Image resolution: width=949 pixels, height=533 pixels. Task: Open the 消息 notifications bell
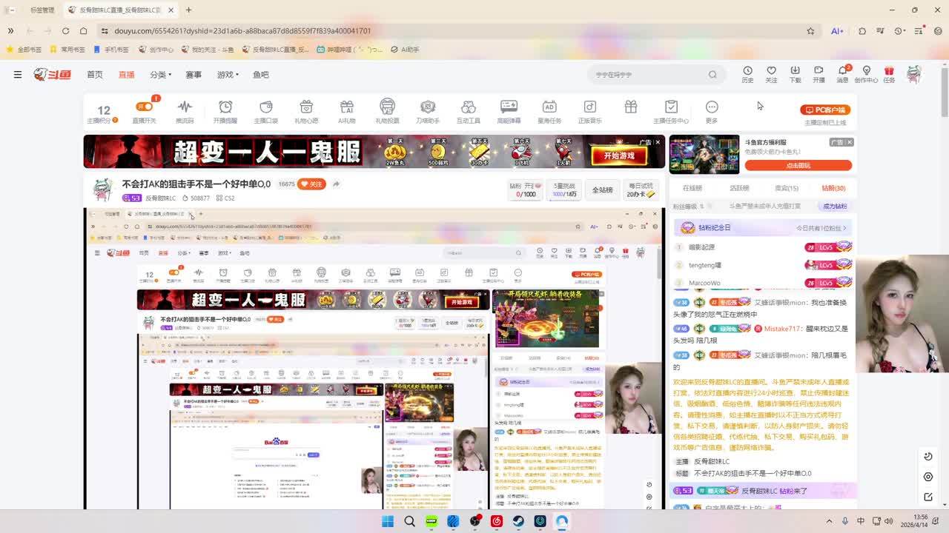click(842, 72)
